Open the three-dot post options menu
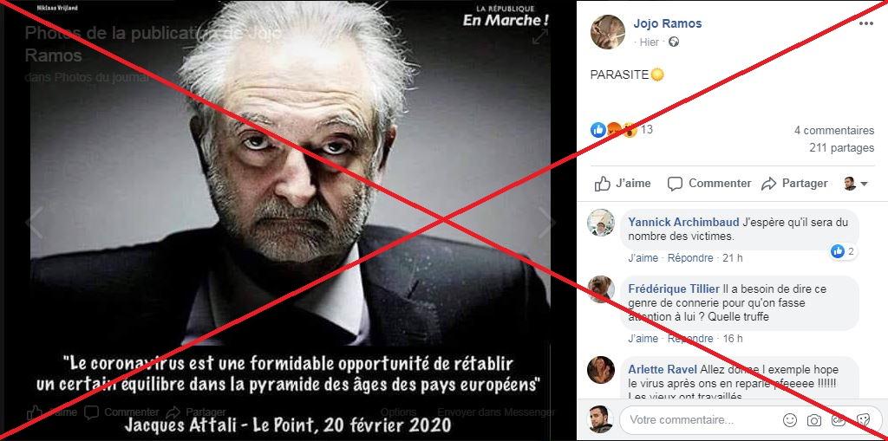This screenshot has width=888, height=441. point(866,23)
